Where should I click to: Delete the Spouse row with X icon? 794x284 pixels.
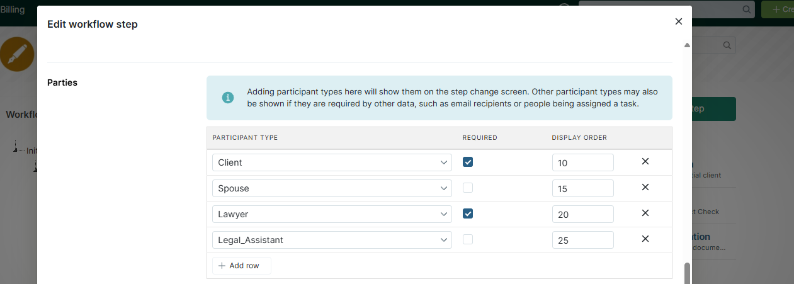pos(645,188)
